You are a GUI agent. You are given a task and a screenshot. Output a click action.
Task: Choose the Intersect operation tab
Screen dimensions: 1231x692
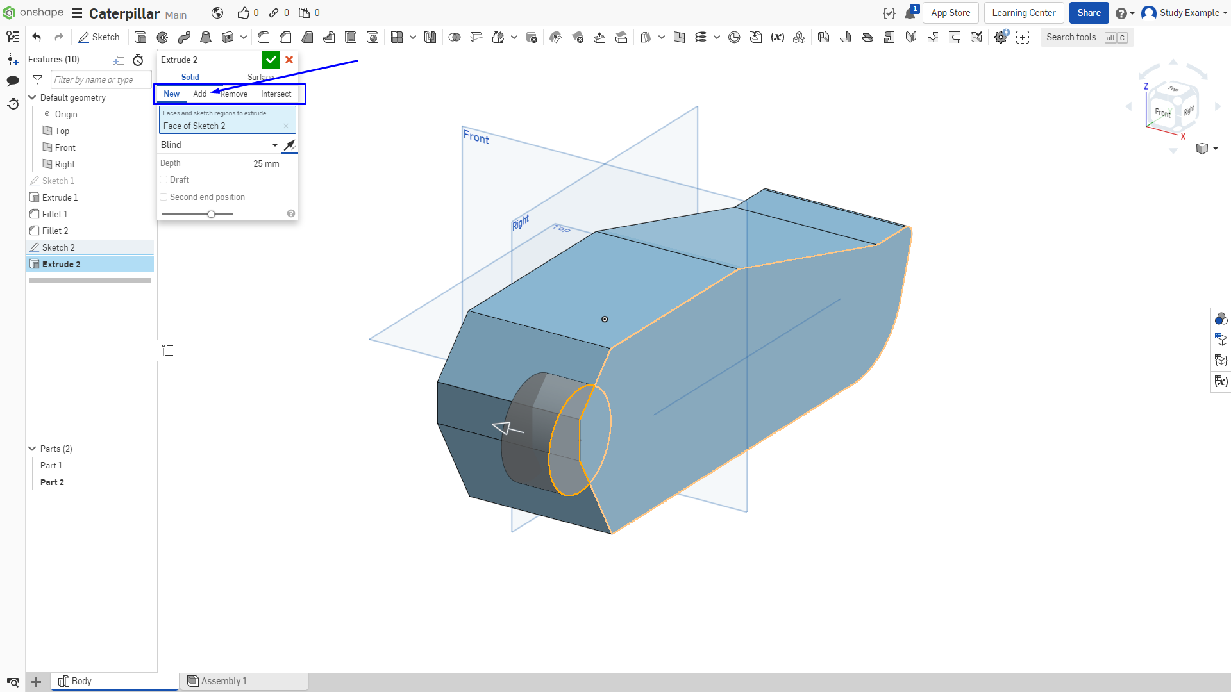276,94
